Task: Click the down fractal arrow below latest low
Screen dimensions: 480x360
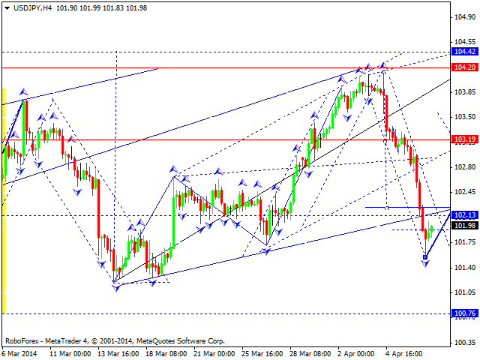Action: 425,263
